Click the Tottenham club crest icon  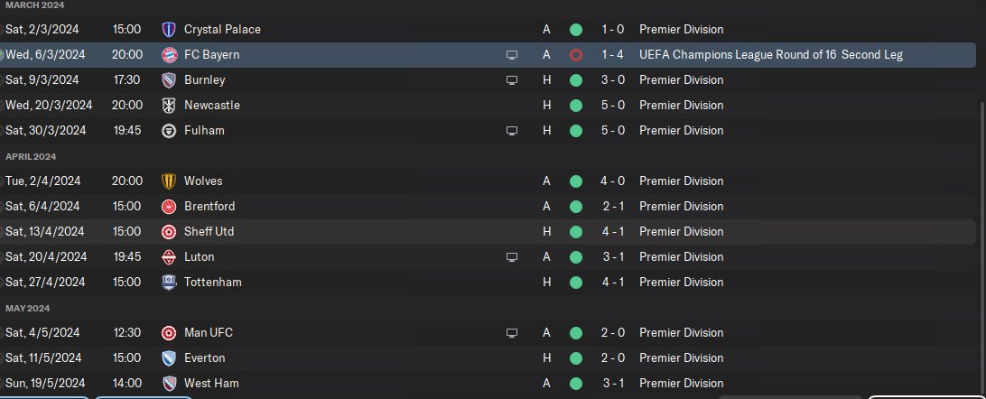point(168,283)
